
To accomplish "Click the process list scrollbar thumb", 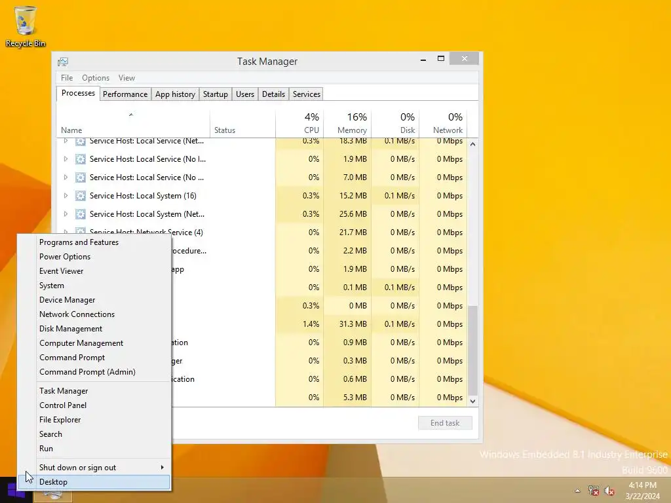I will [x=473, y=351].
